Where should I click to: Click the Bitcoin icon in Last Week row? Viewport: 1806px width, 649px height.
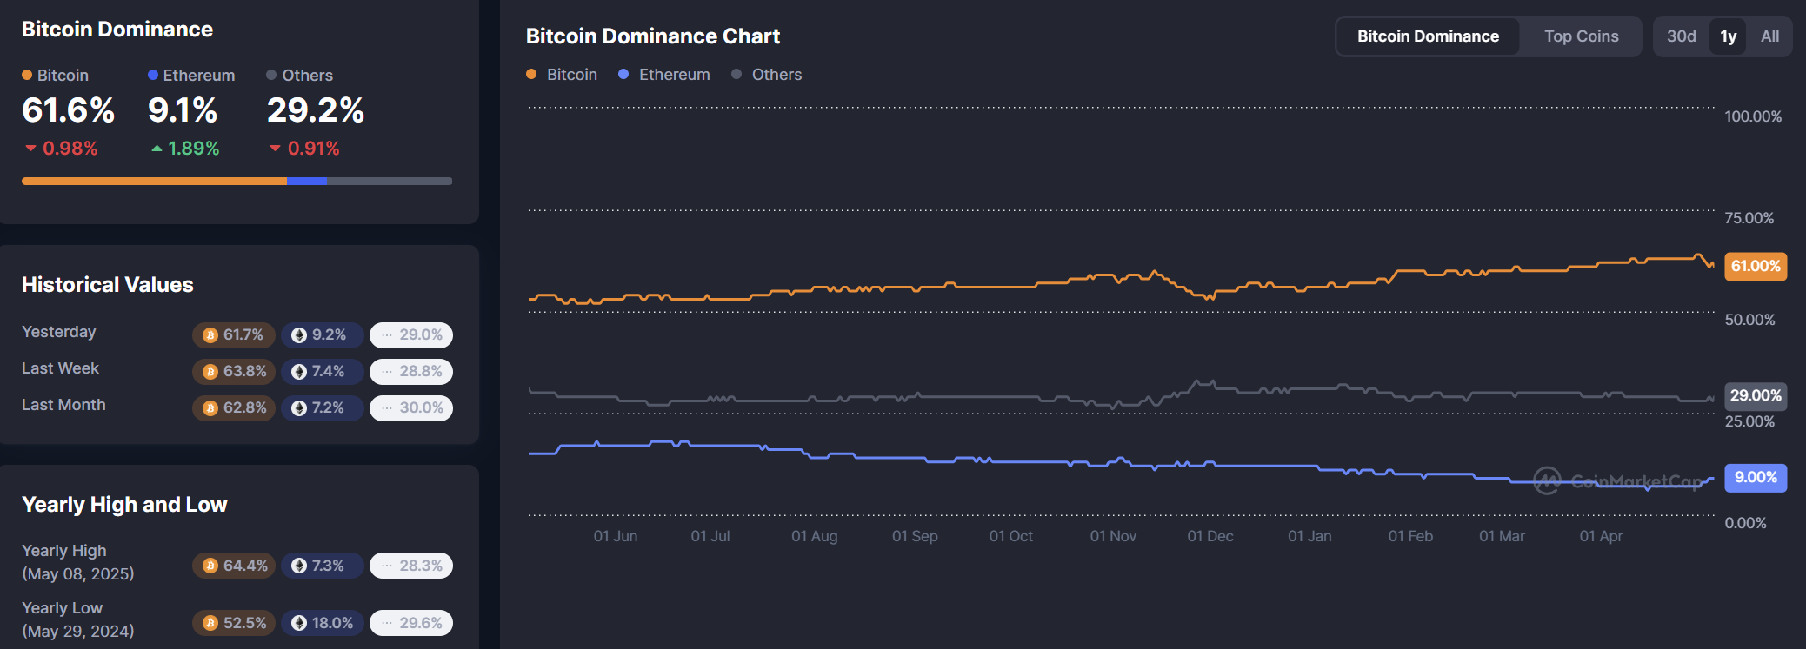(210, 372)
